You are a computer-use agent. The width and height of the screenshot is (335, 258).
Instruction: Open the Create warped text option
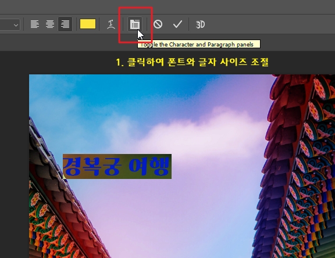[x=111, y=24]
